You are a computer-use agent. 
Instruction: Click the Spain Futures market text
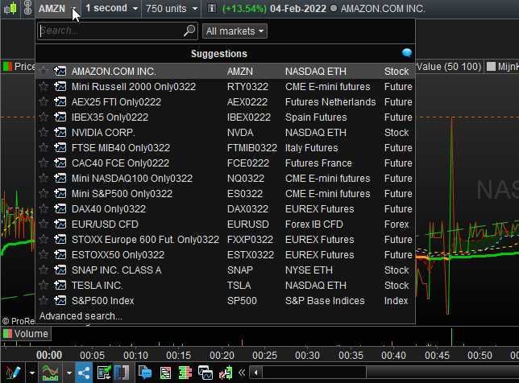pyautogui.click(x=316, y=117)
